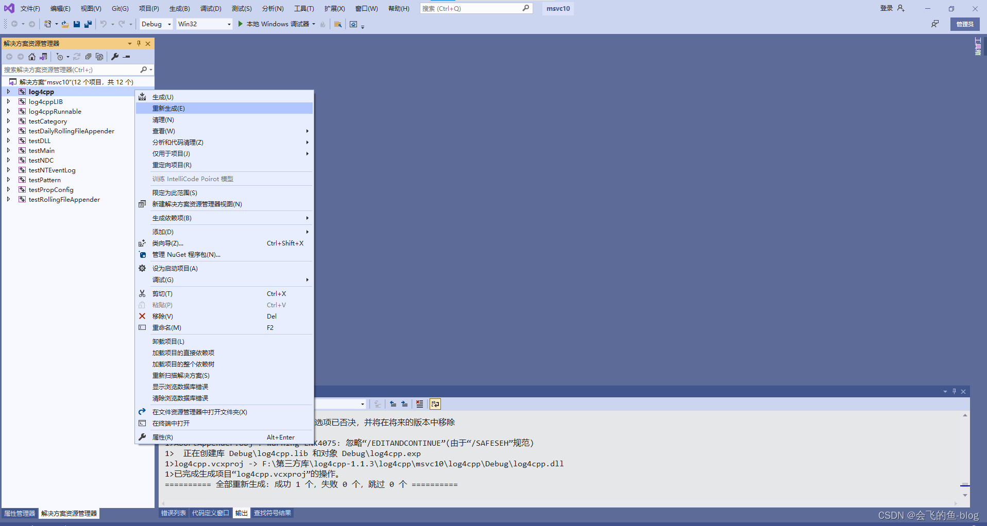Open the debugger target dropdown arrow

pos(314,24)
